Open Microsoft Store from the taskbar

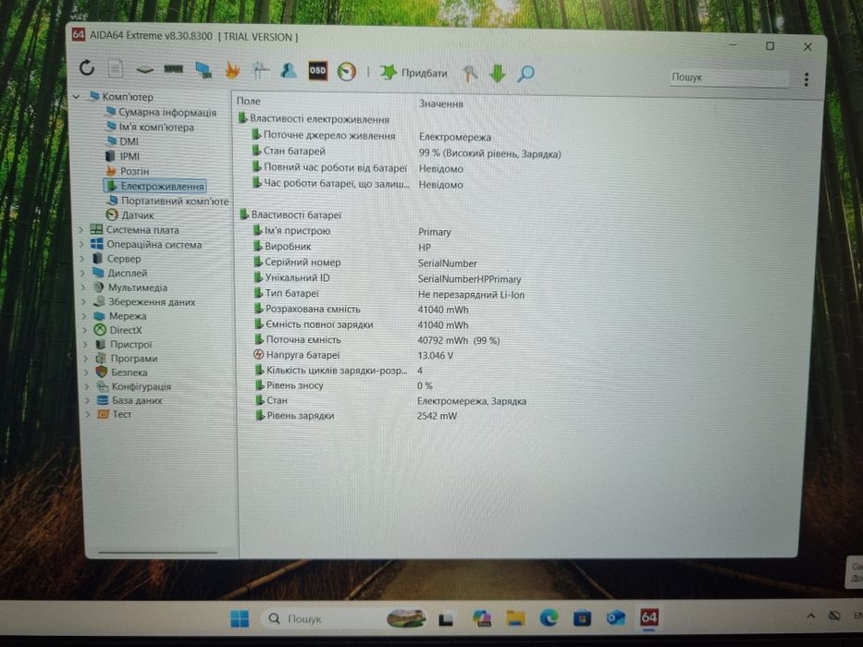tap(582, 617)
